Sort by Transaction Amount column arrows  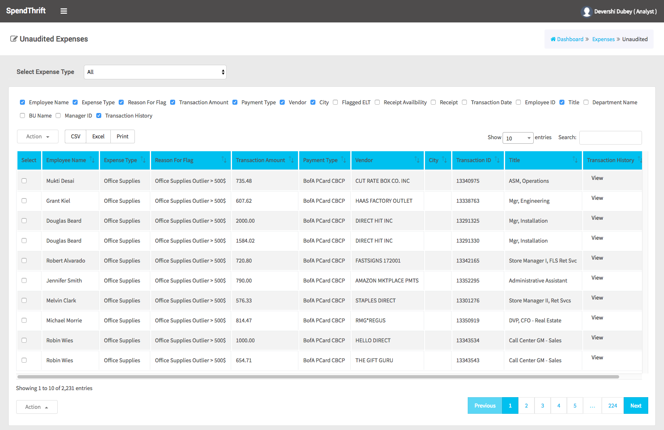[291, 160]
